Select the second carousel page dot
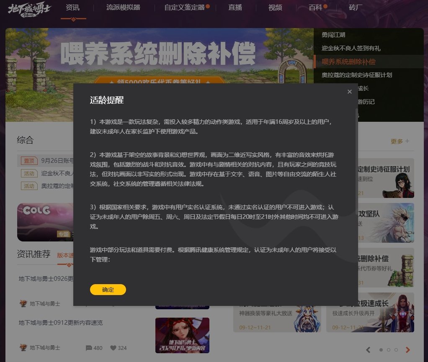Image resolution: width=428 pixels, height=362 pixels. pos(388,350)
